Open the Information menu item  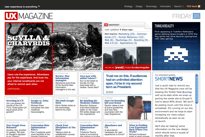(x=165, y=6)
